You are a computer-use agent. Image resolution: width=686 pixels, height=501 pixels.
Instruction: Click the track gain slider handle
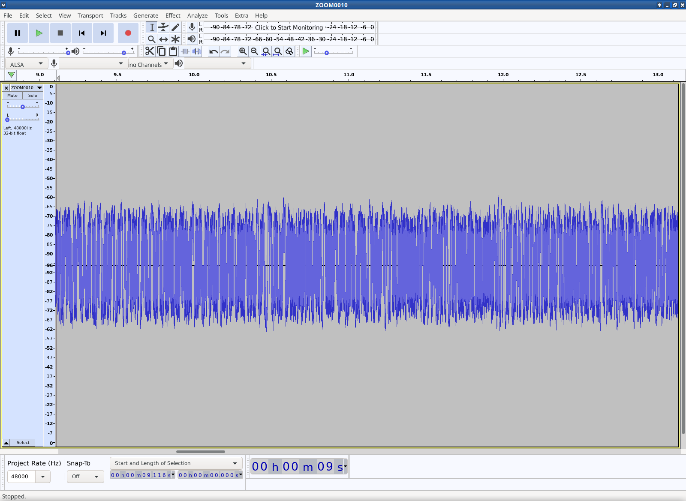pos(23,107)
